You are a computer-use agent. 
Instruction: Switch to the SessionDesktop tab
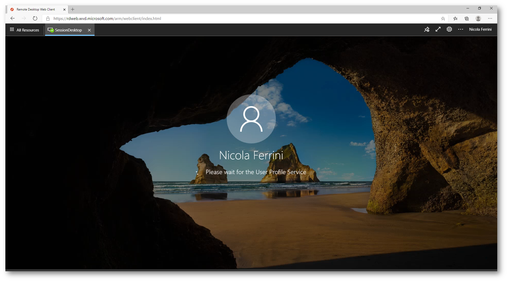pos(68,30)
